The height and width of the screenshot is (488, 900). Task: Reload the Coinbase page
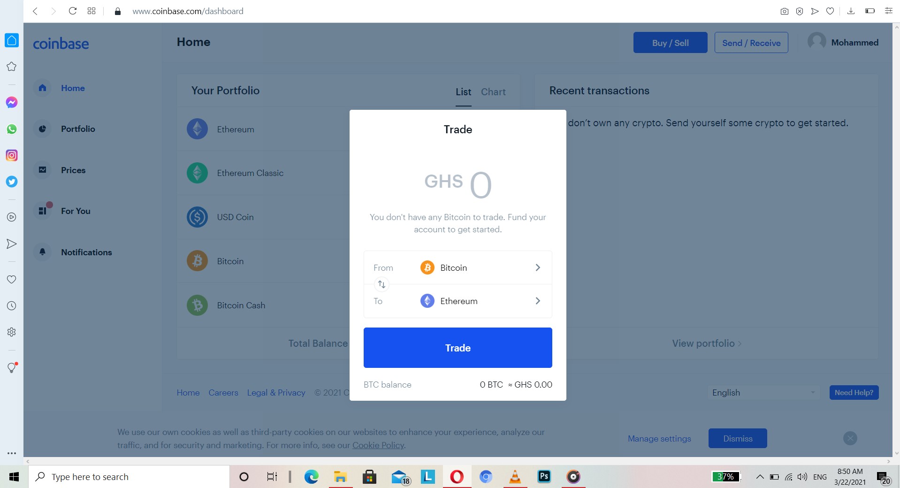72,11
